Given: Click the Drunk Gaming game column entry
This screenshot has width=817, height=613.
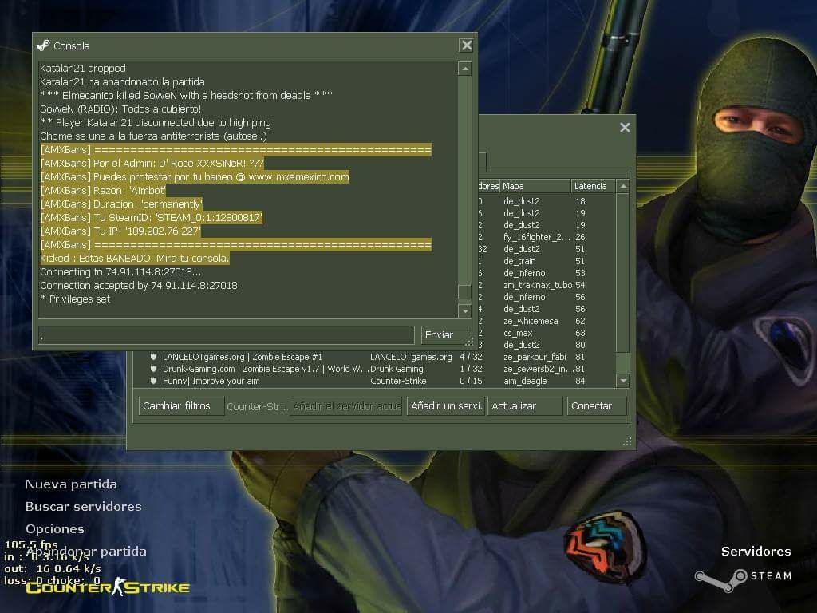Looking at the screenshot, I should tap(397, 369).
